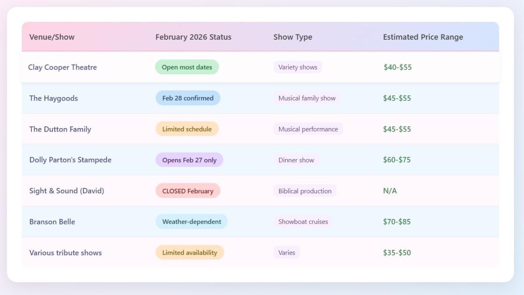
Task: Click the February 2026 Status header
Action: 193,37
